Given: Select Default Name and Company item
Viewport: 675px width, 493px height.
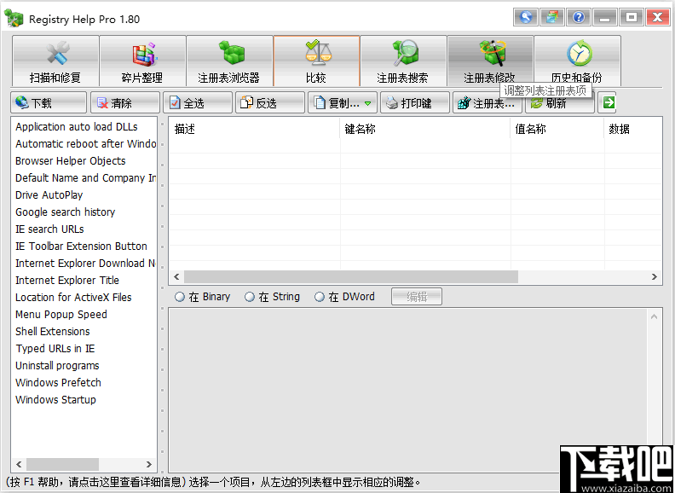Looking at the screenshot, I should 84,178.
